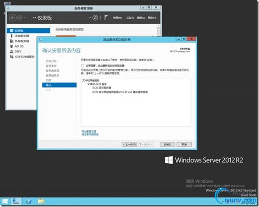The image size is (259, 207).
Task: Click the Server Manager title bar app icon
Action: [9, 8]
